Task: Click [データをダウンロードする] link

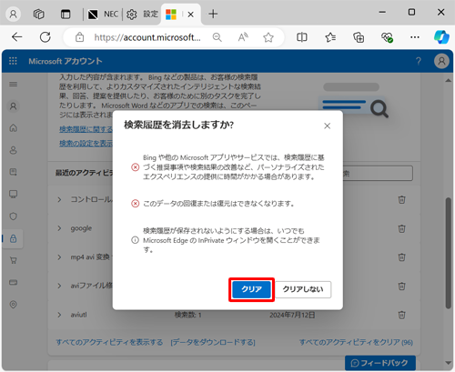Action: pyautogui.click(x=213, y=342)
